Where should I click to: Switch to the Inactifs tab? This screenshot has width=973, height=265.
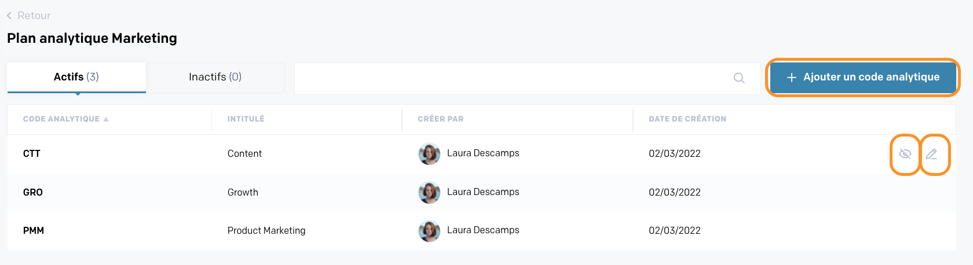(x=215, y=77)
